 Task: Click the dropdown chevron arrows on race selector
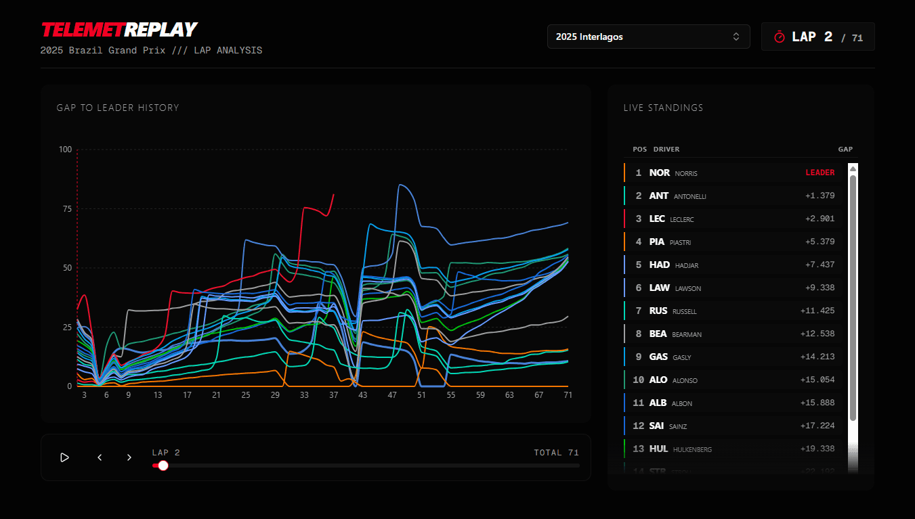pos(736,37)
